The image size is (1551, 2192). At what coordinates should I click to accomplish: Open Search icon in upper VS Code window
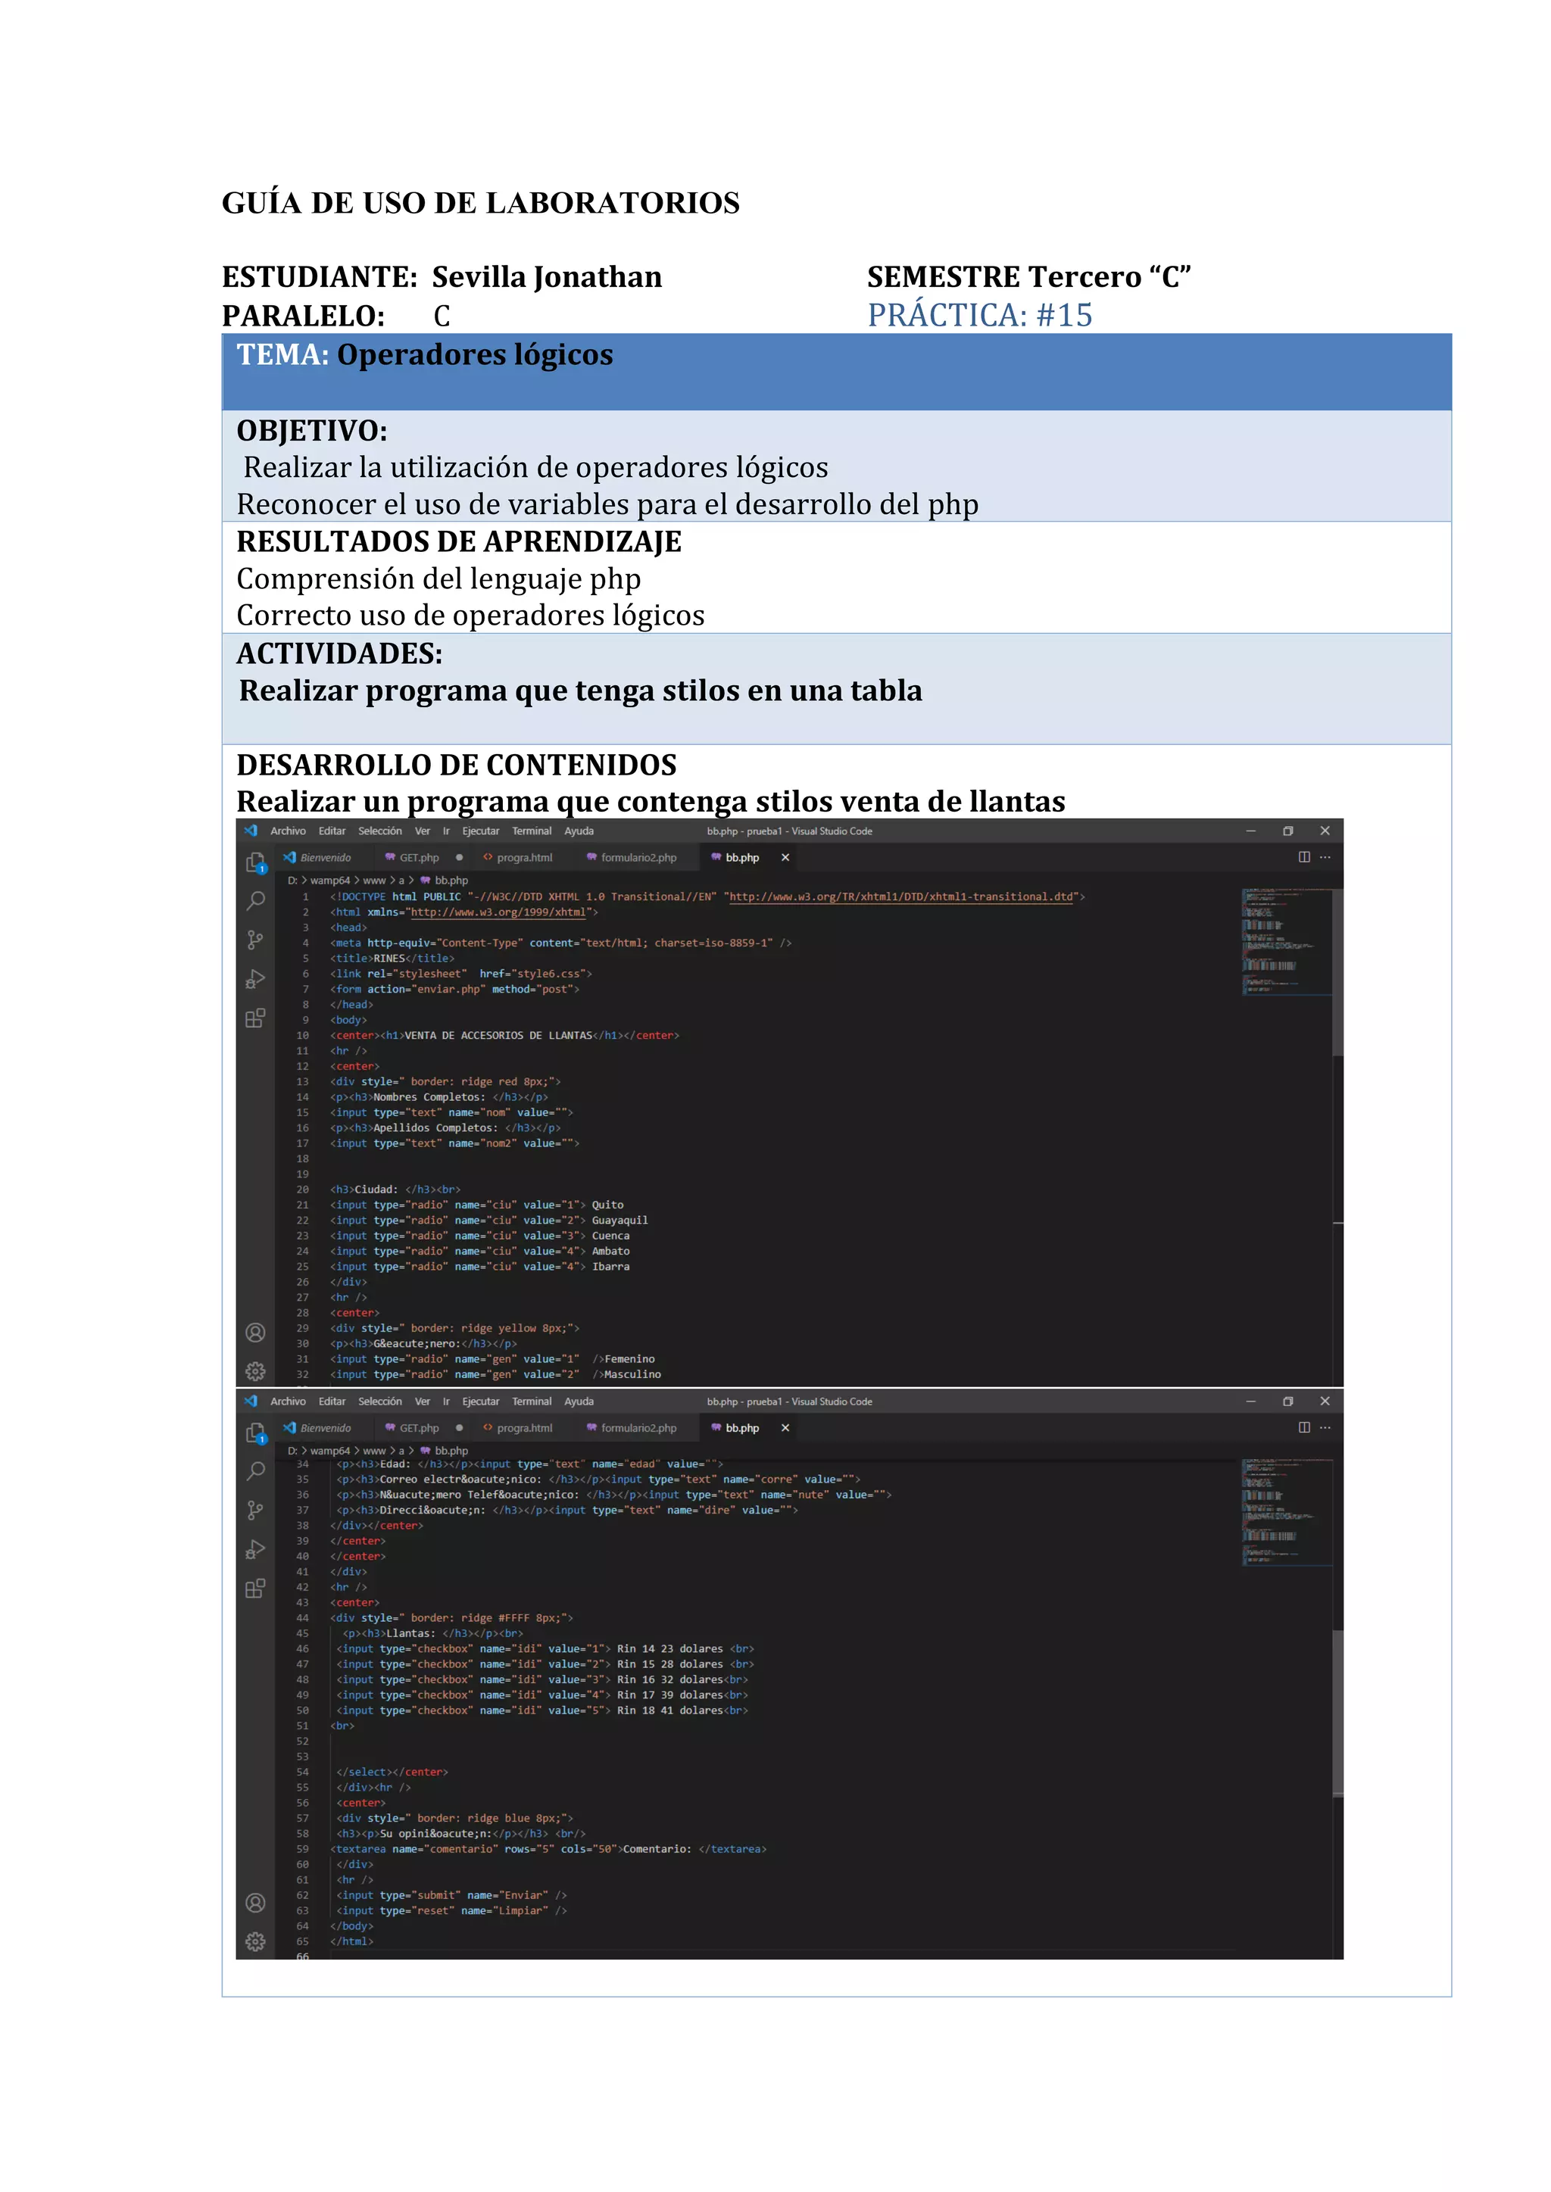click(x=255, y=900)
